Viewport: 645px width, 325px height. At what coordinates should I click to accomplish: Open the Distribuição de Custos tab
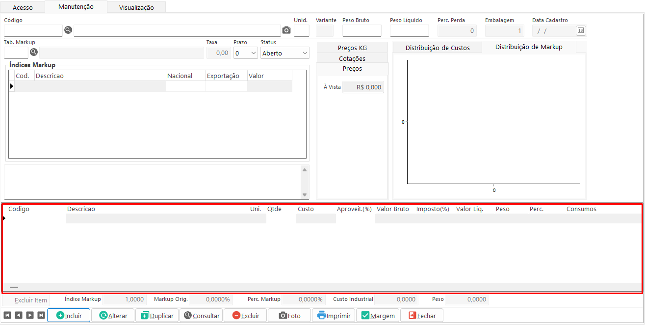pos(437,48)
